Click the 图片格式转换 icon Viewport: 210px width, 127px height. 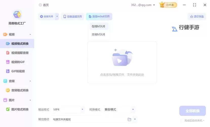(8, 109)
